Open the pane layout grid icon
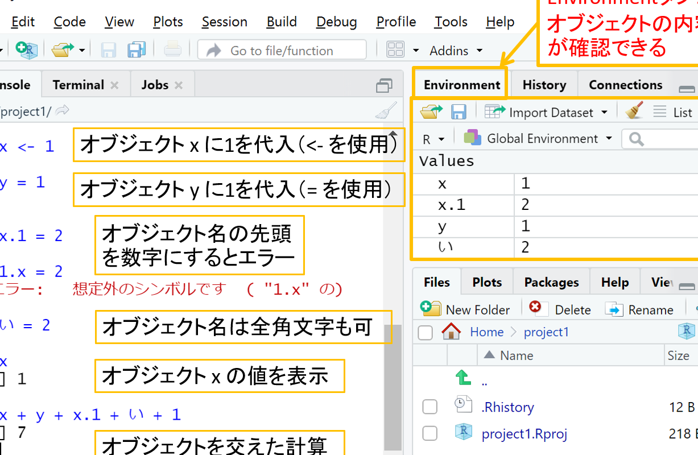 [396, 50]
